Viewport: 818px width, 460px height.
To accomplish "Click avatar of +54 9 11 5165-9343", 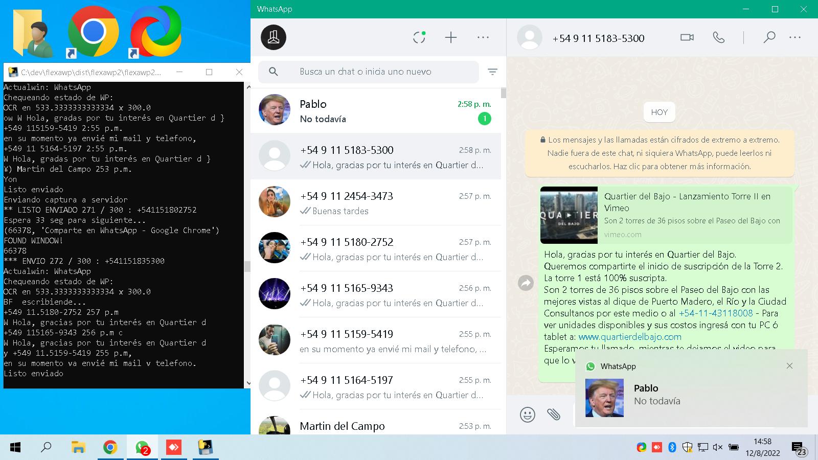I will pyautogui.click(x=275, y=293).
